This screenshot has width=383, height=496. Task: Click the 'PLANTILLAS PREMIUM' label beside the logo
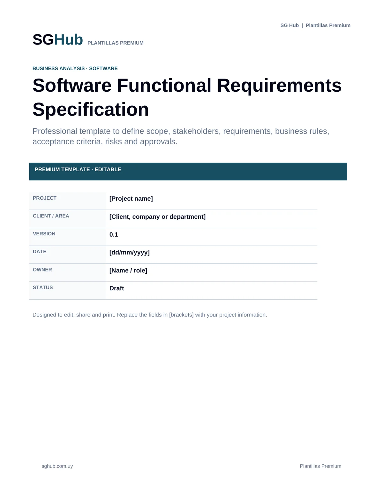[116, 43]
